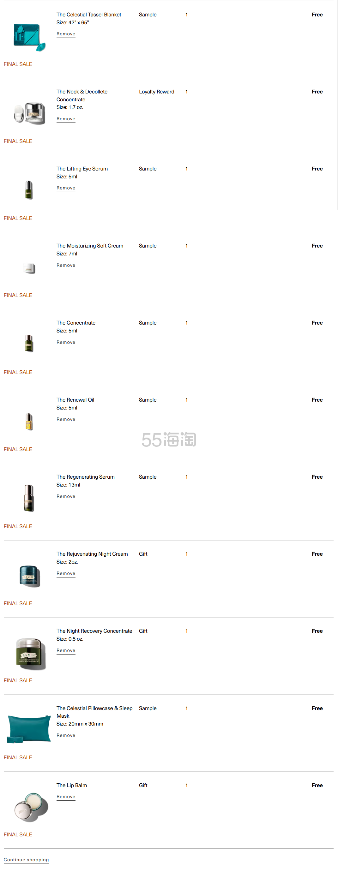The height and width of the screenshot is (879, 338).
Task: Remove the Celestial Tassel Blanket from cart
Action: point(66,34)
